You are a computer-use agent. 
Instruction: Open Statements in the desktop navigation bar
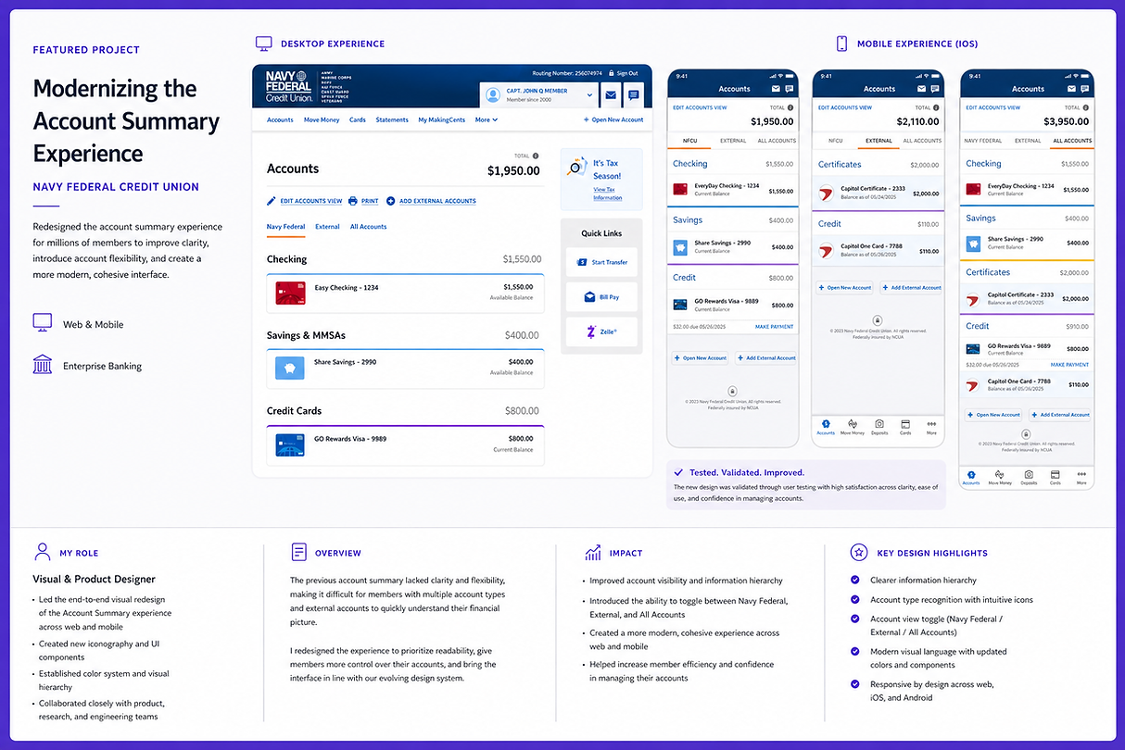click(392, 119)
